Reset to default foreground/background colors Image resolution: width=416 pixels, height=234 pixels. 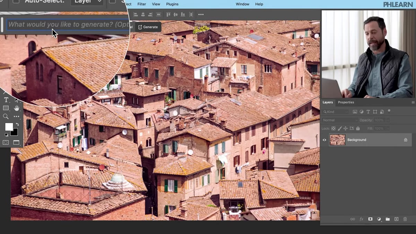pos(6,135)
